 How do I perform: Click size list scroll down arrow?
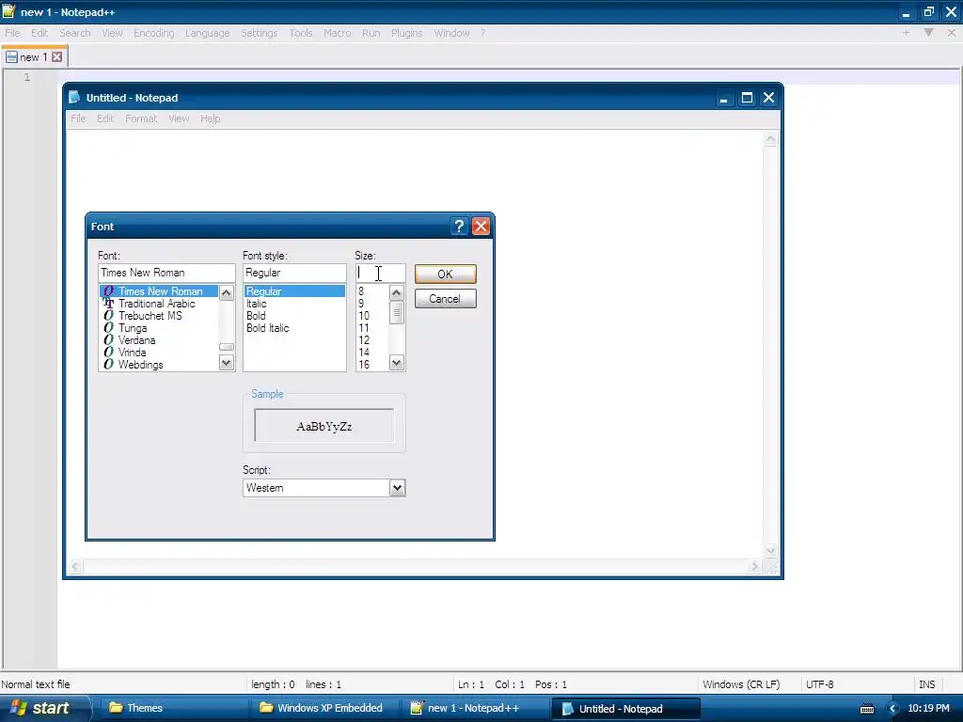pos(397,363)
